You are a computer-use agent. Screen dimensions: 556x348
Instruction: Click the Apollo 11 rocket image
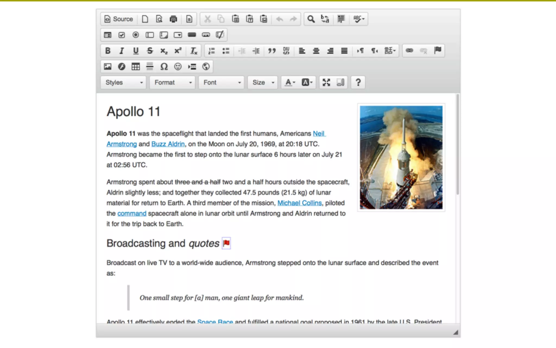[x=401, y=157]
